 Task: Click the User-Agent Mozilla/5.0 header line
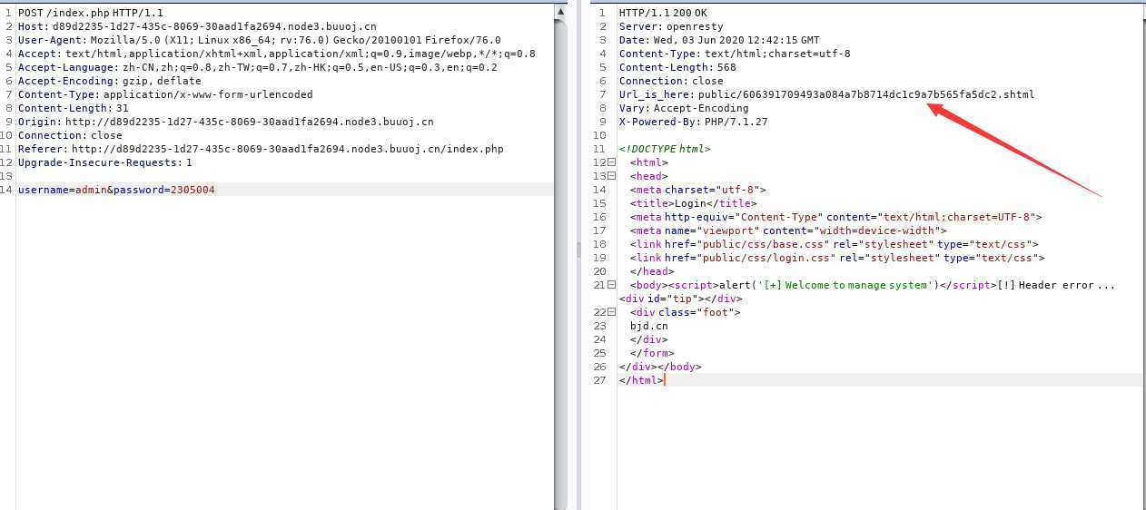[259, 40]
